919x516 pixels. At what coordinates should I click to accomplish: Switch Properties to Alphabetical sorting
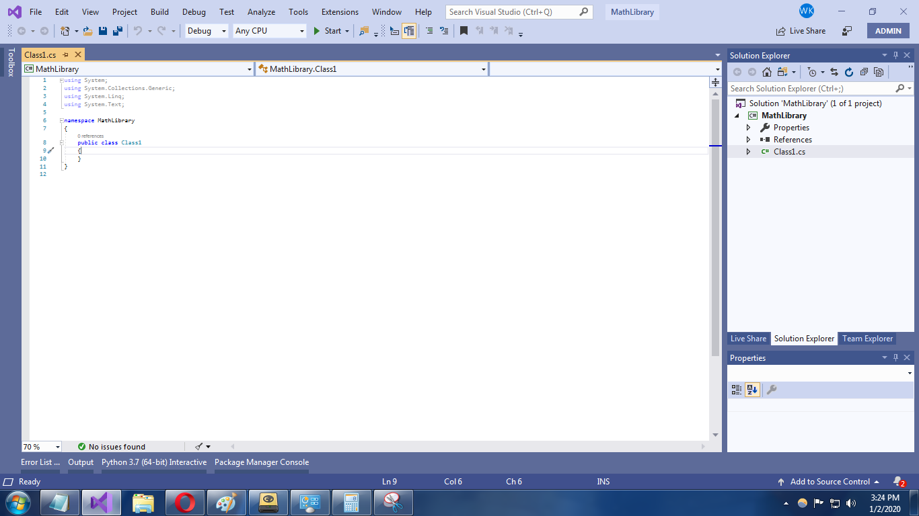pos(752,390)
